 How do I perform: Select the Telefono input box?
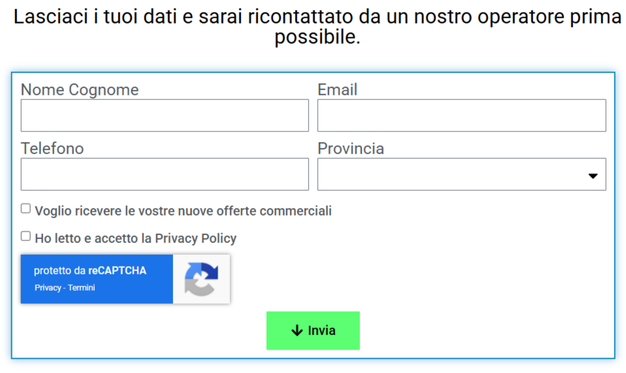click(165, 174)
